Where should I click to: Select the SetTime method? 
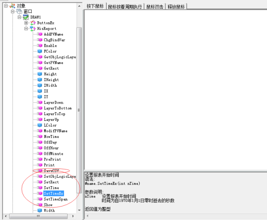point(51,188)
